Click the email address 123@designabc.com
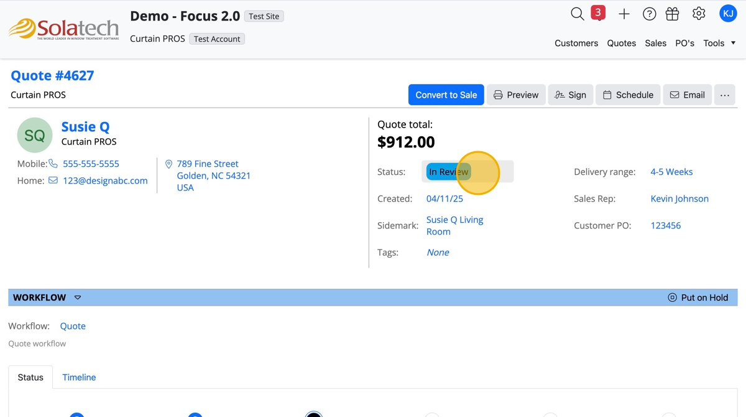 pos(105,180)
